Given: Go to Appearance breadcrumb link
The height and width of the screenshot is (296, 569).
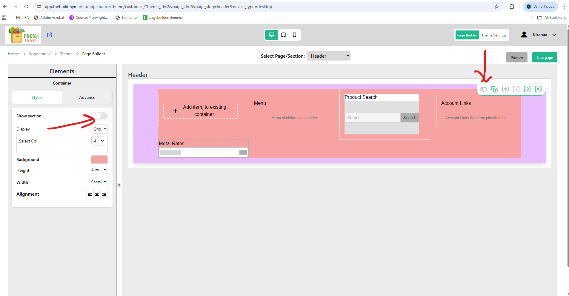Looking at the screenshot, I should (39, 54).
